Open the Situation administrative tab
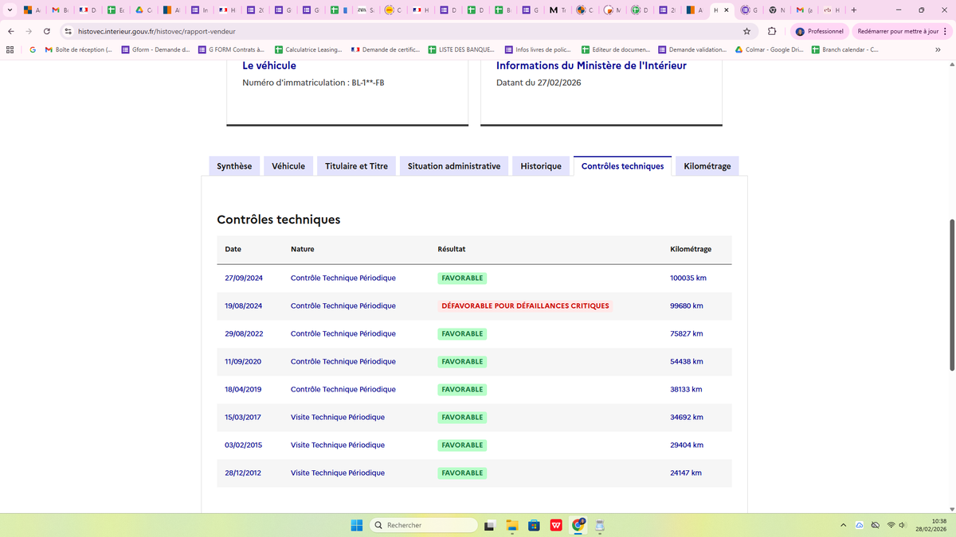956x537 pixels. click(453, 166)
